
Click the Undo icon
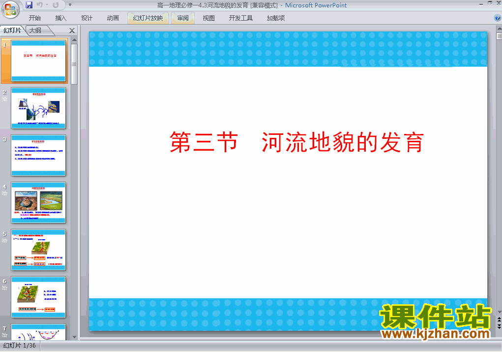click(40, 5)
